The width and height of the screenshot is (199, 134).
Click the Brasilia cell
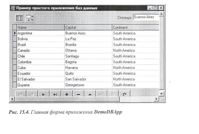(x=88, y=45)
